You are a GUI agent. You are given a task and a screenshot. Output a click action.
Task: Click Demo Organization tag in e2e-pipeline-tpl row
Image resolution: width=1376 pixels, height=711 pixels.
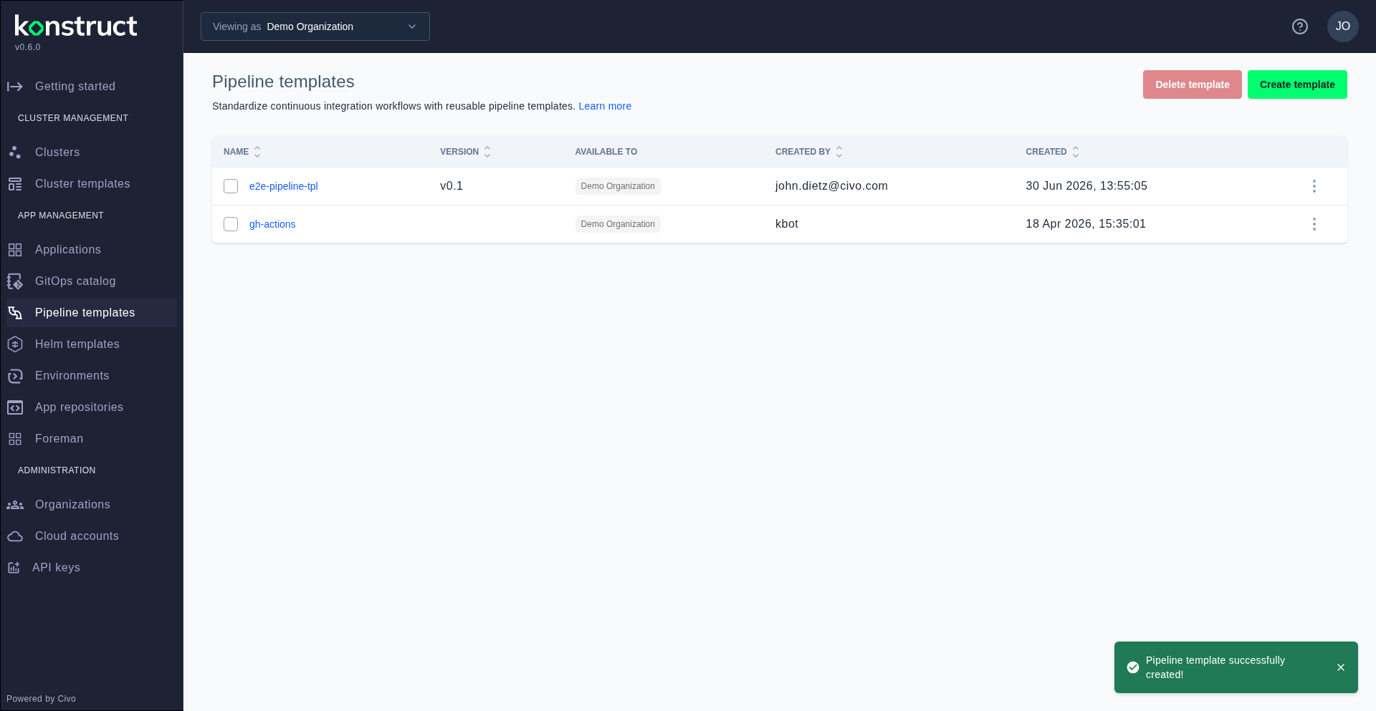(618, 186)
